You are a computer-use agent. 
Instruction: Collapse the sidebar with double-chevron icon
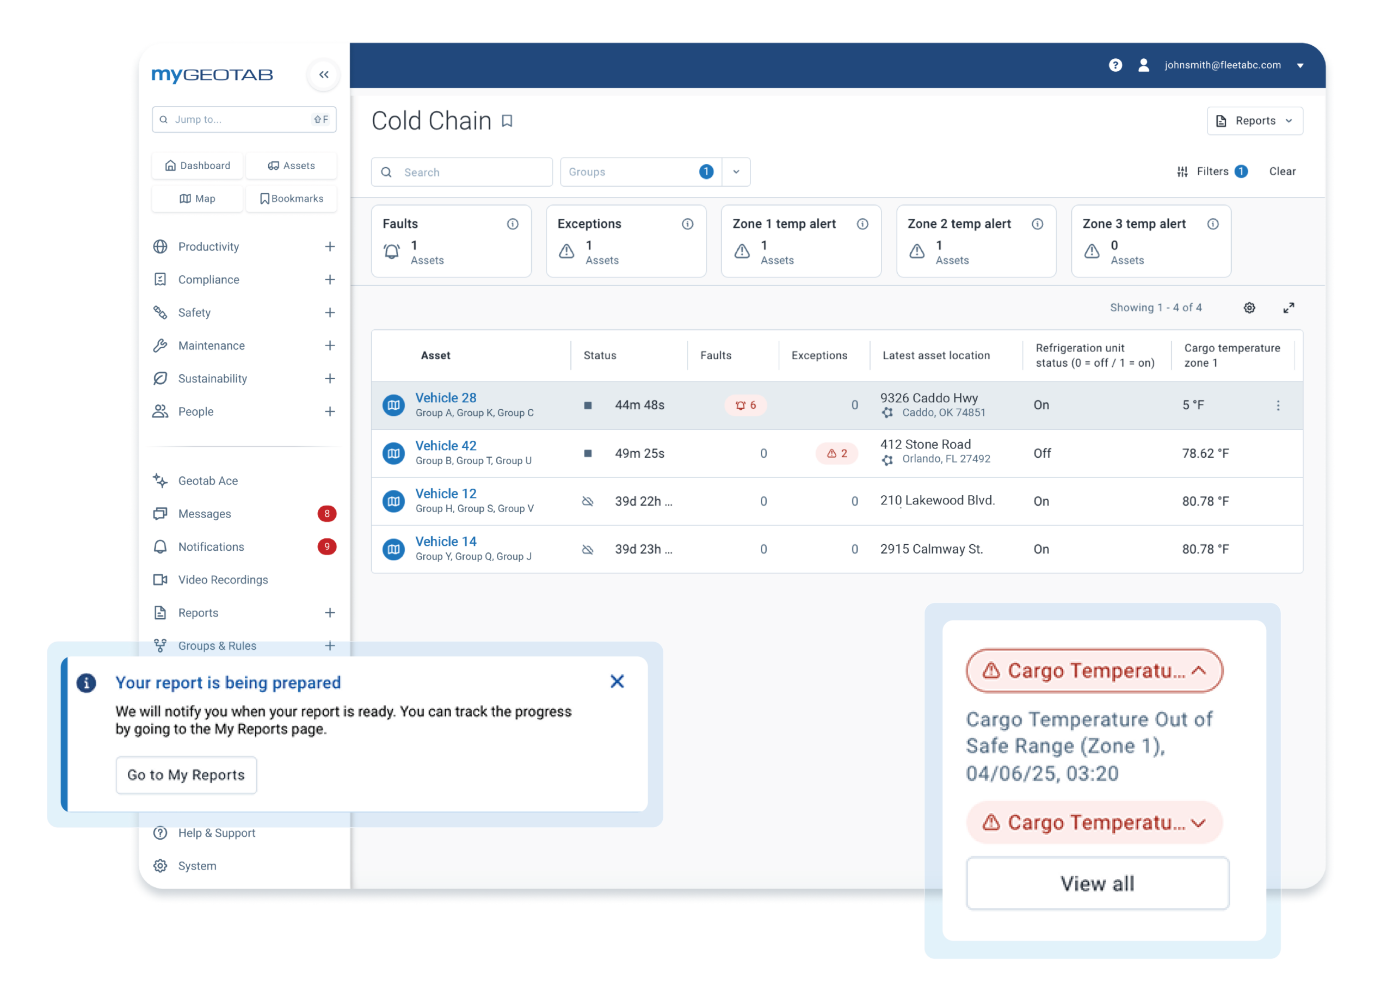click(323, 75)
